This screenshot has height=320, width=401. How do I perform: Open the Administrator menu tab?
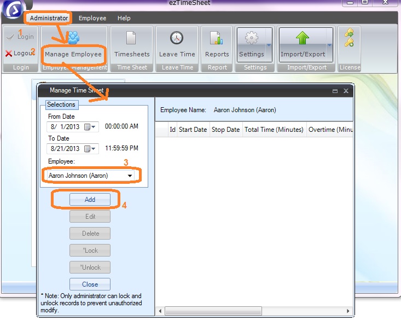tap(49, 18)
